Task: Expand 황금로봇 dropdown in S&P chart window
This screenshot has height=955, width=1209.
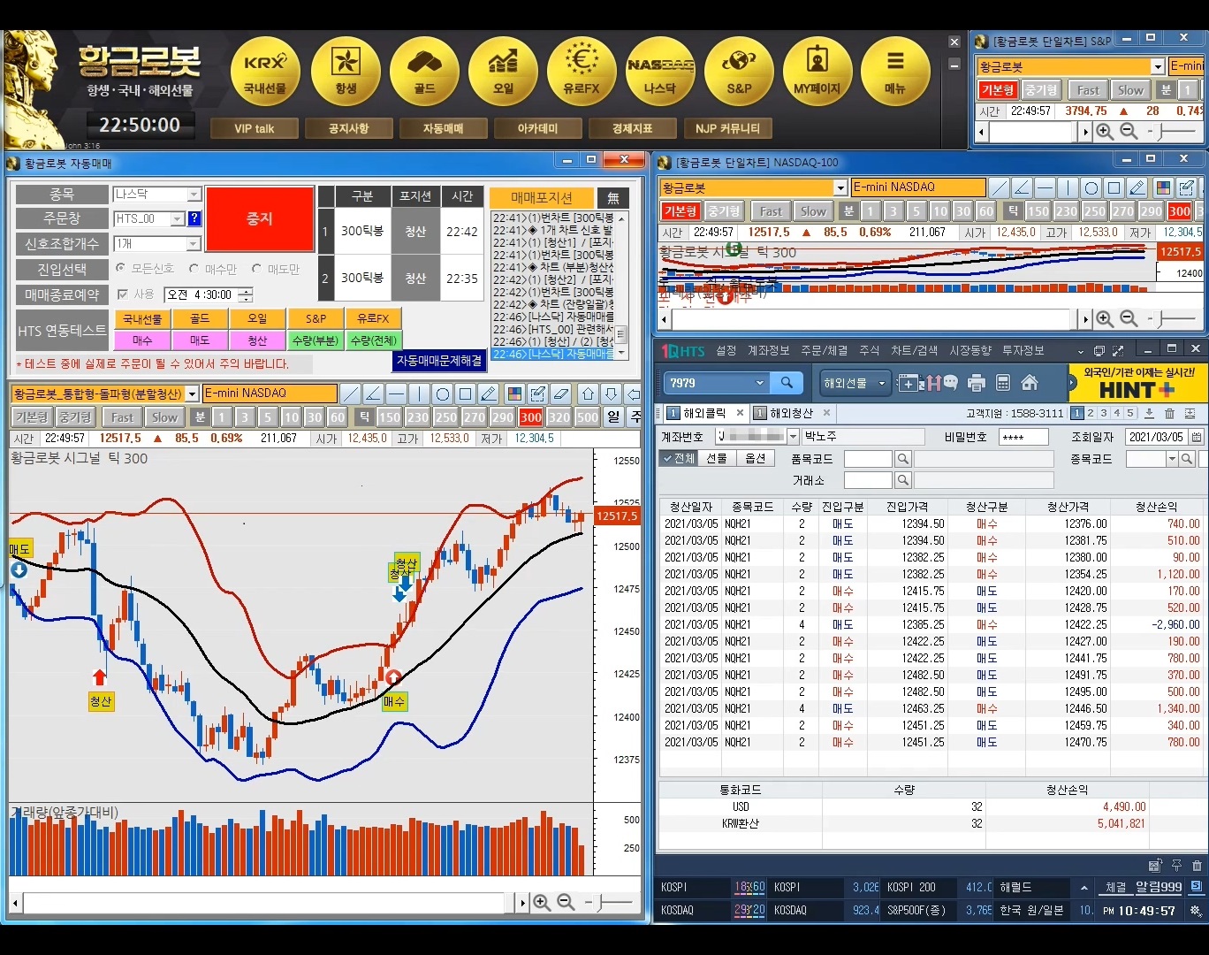Action: pos(1158,66)
